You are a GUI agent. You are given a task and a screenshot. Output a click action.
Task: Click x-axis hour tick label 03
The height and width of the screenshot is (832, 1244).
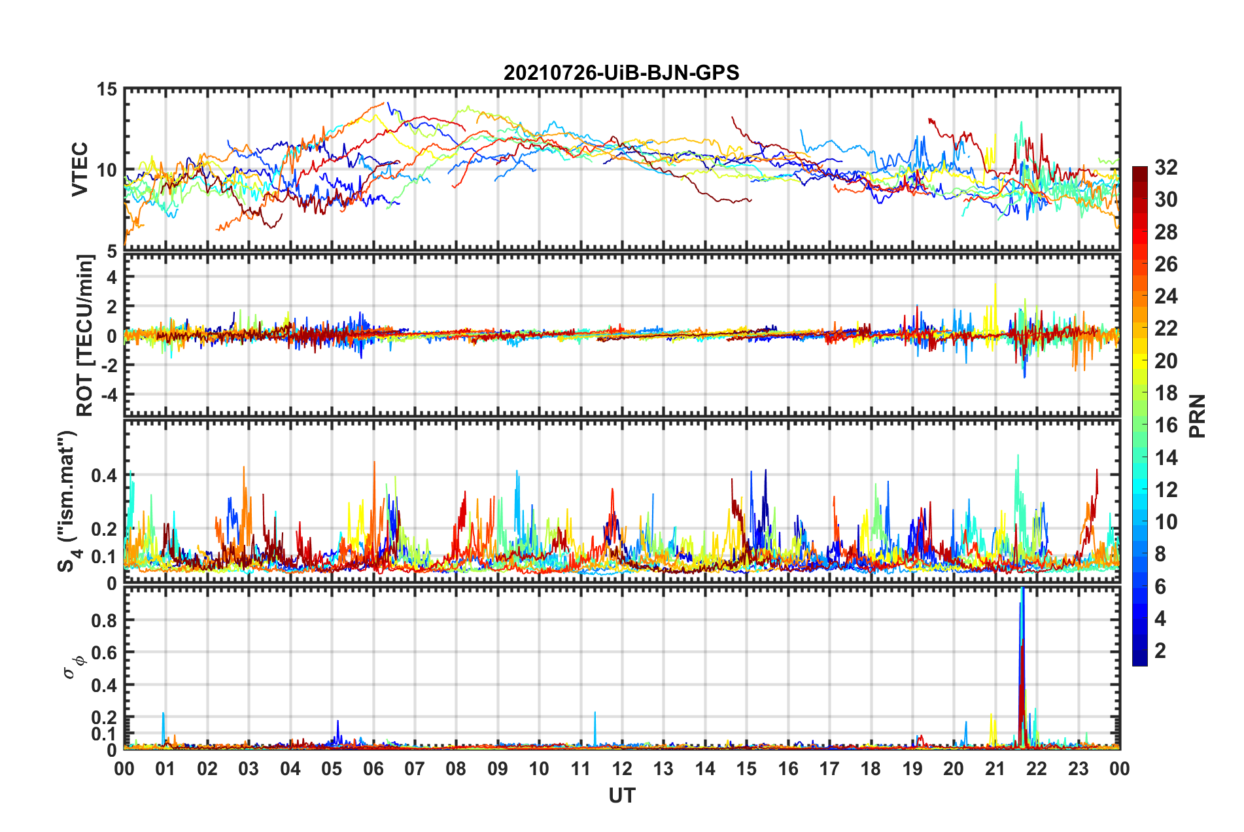(249, 769)
